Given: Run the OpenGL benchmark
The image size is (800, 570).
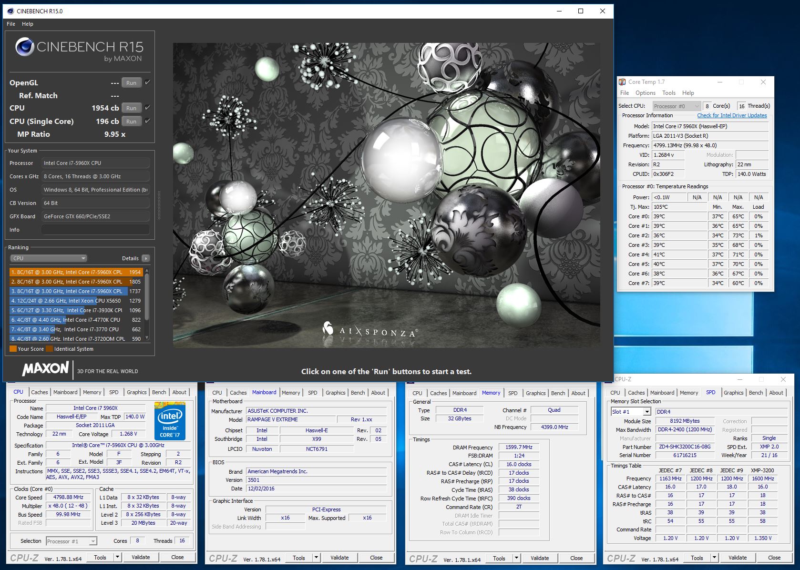Looking at the screenshot, I should (x=131, y=82).
